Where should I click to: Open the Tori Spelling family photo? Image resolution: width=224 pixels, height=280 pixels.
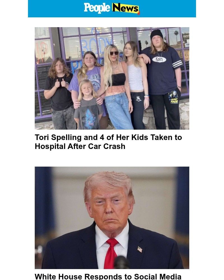click(x=112, y=78)
